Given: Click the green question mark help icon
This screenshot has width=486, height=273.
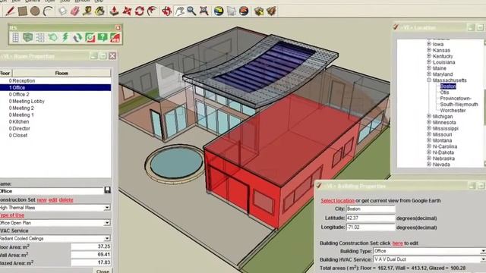Looking at the screenshot, I should pyautogui.click(x=103, y=37).
